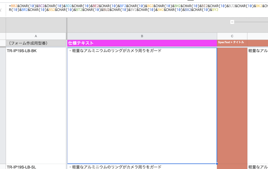Select cell containing TR-IP19S-LB-SL
The width and height of the screenshot is (268, 169).
36,167
